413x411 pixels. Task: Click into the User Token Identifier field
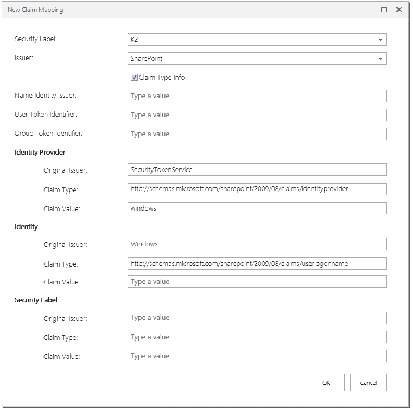click(x=257, y=115)
